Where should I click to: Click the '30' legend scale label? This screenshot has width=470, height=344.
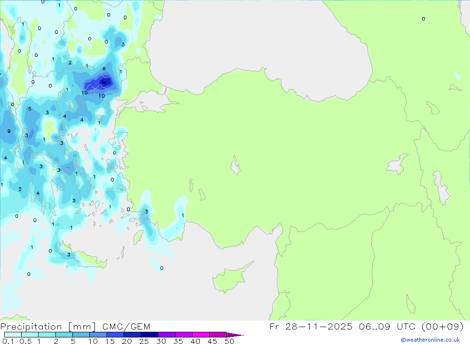[161, 341]
